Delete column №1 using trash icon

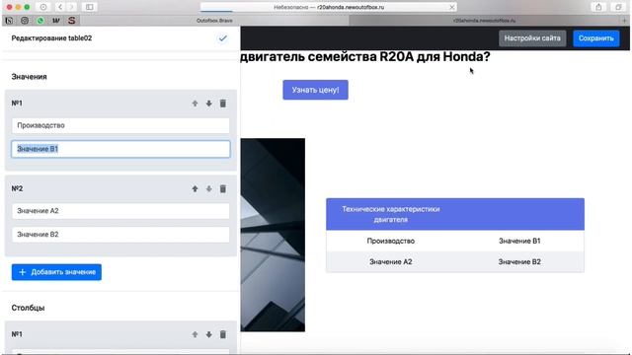coord(223,334)
